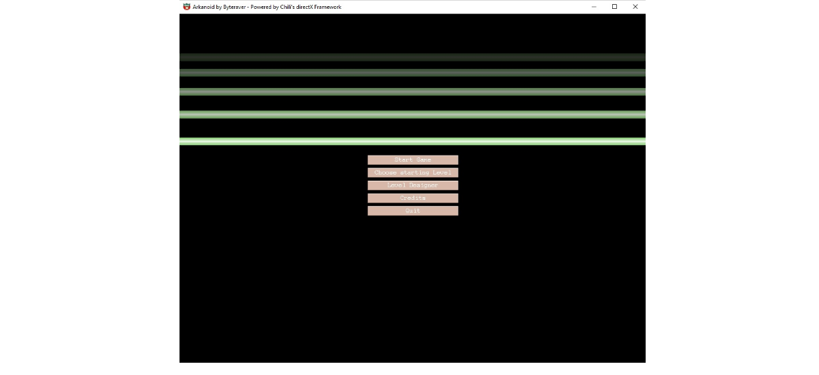The image size is (819, 375).
Task: Close the Arkanoid window
Action: (635, 7)
